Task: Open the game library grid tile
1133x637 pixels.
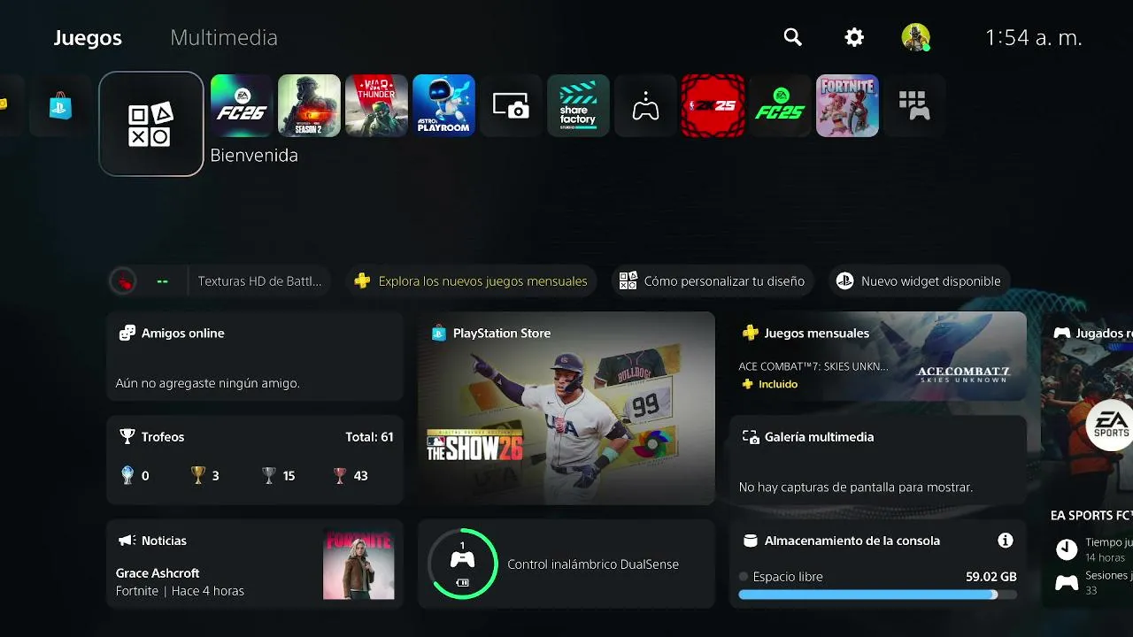Action: 914,105
